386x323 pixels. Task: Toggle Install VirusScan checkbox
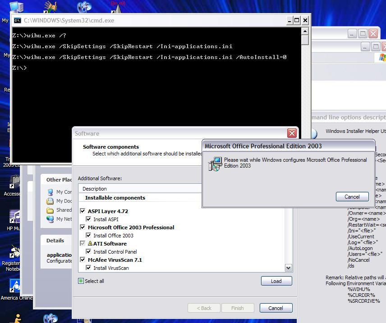pyautogui.click(x=88, y=268)
